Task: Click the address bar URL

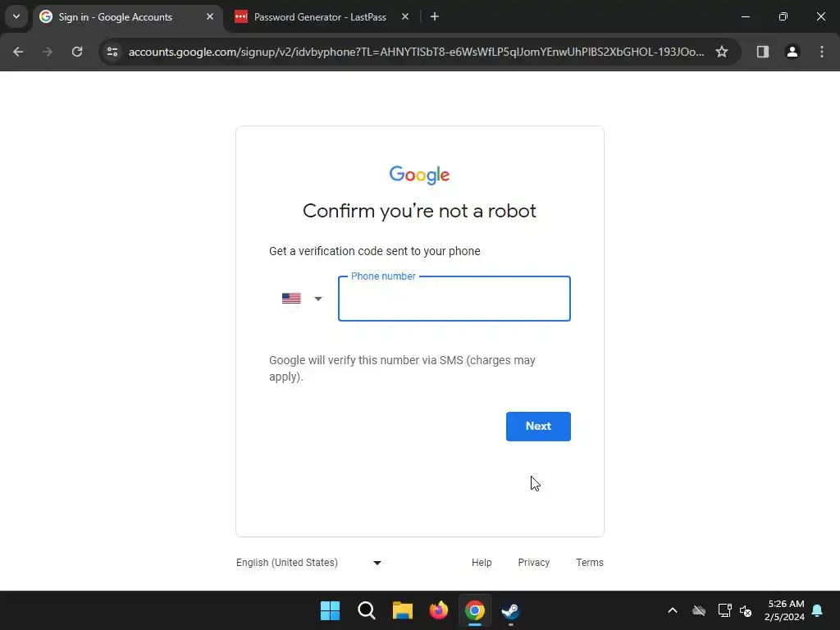Action: (x=416, y=52)
